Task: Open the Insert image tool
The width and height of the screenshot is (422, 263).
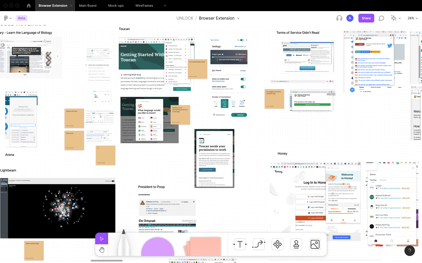Action: point(315,244)
